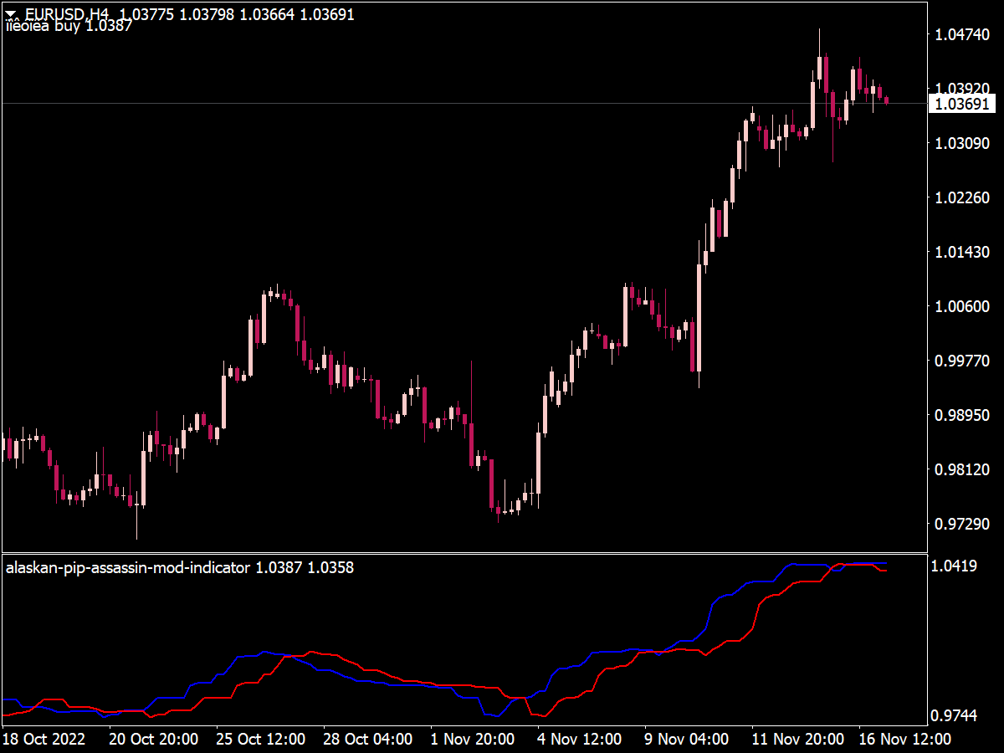The width and height of the screenshot is (1004, 753).
Task: Click the 0.98120 price axis label
Action: click(961, 469)
